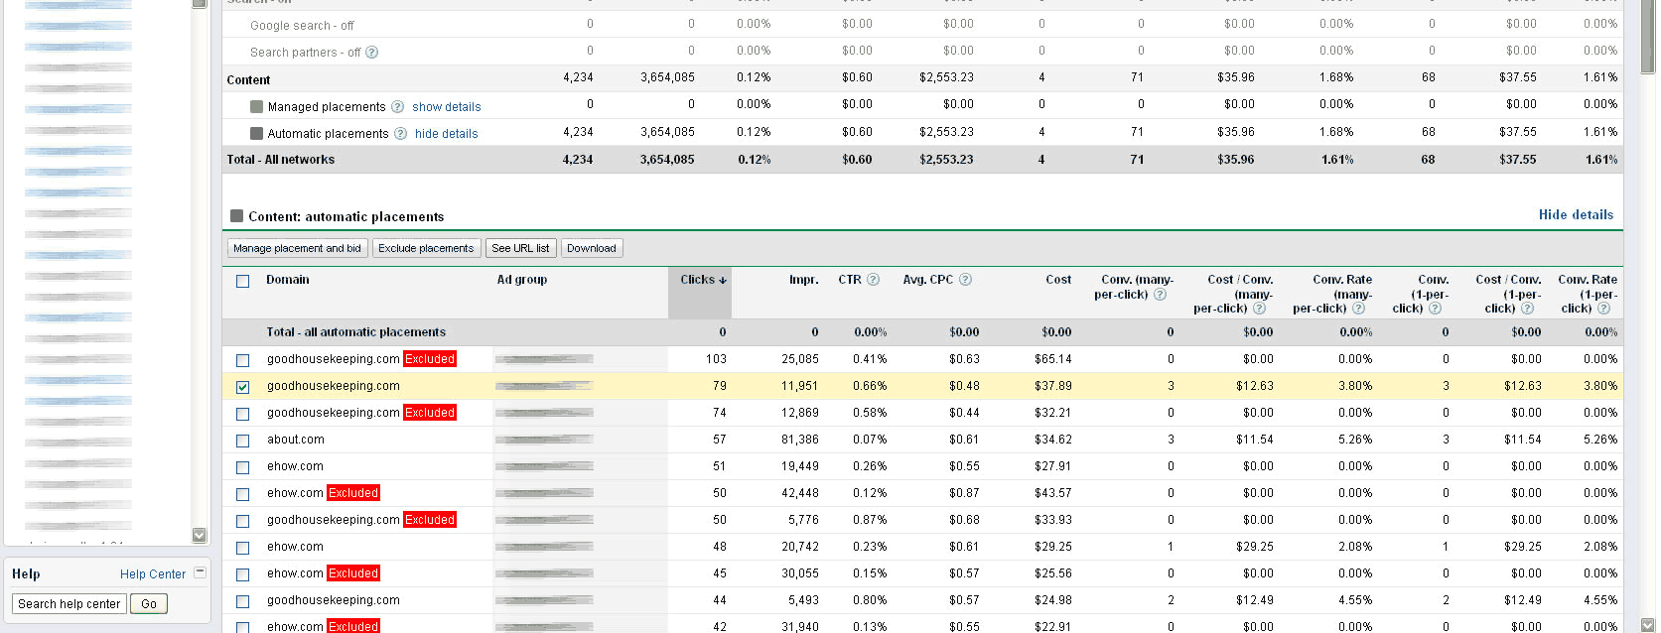Open help icon next to Automatic placements
The width and height of the screenshot is (1661, 633).
coord(400,134)
